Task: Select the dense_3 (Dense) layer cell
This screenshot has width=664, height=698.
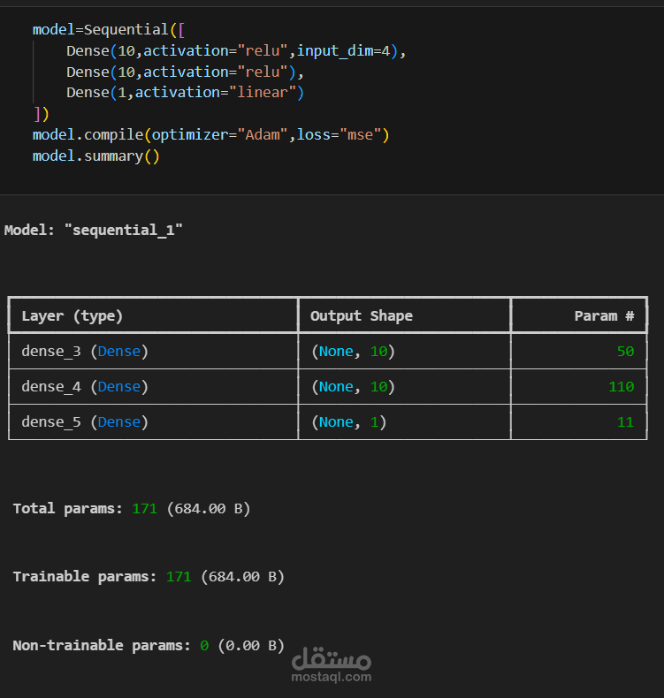Action: pyautogui.click(x=85, y=351)
